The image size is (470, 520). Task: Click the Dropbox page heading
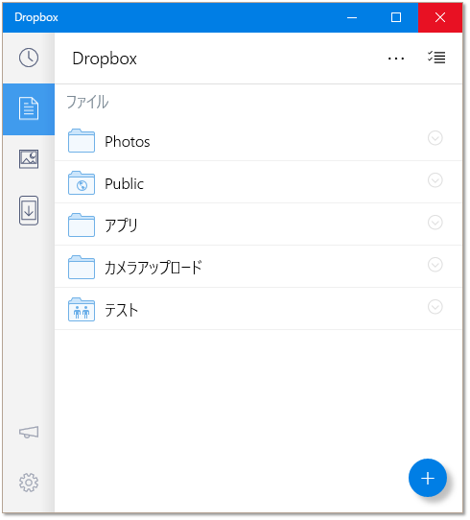click(105, 59)
